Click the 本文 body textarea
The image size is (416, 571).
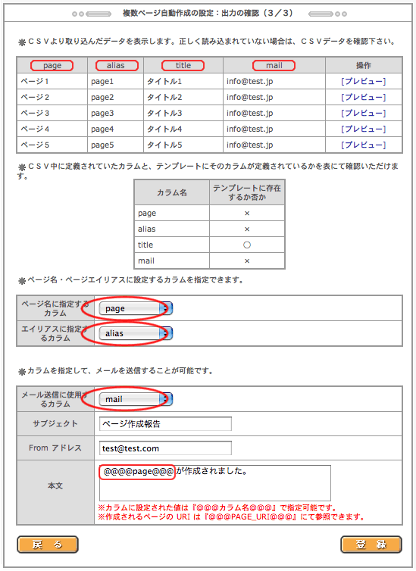point(215,483)
